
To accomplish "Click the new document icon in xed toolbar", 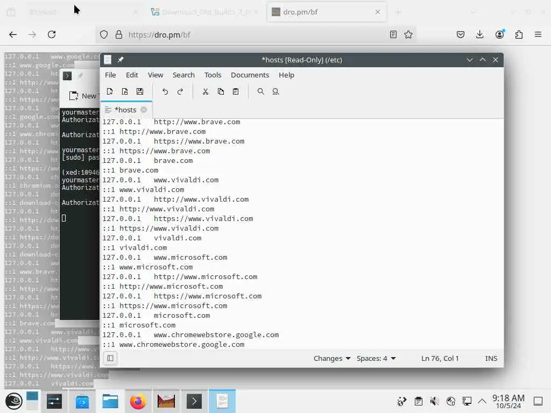I will click(x=110, y=91).
